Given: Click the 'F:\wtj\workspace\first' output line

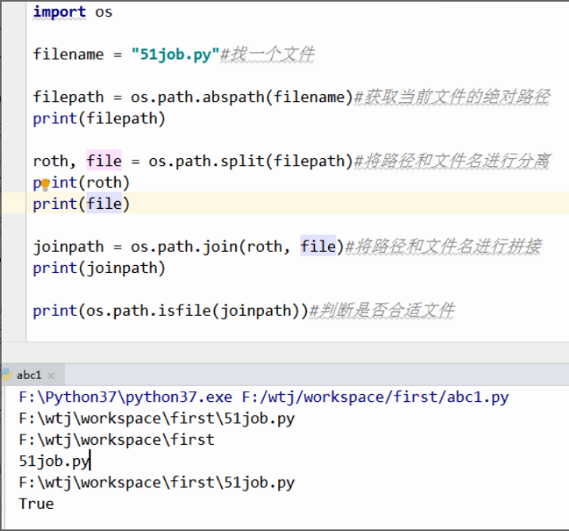Looking at the screenshot, I should [x=116, y=440].
